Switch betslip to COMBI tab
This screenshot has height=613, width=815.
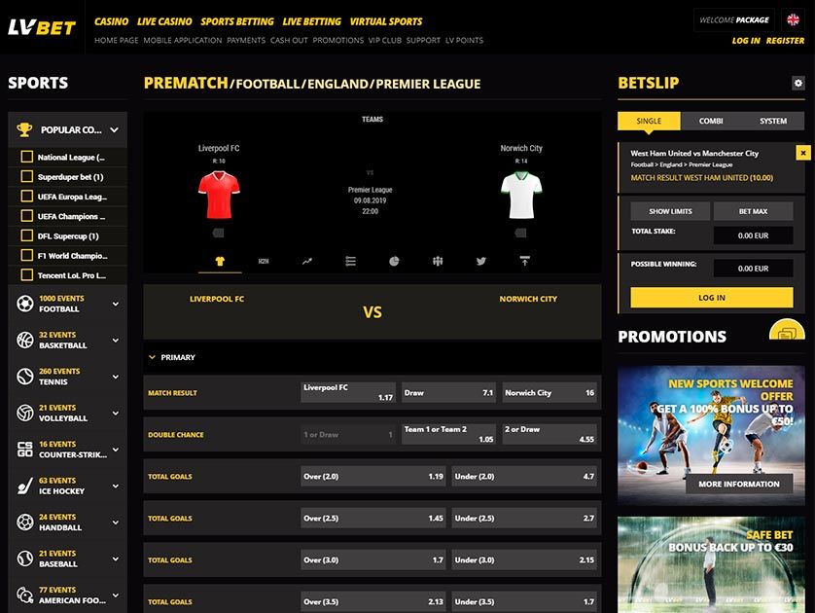click(x=710, y=120)
